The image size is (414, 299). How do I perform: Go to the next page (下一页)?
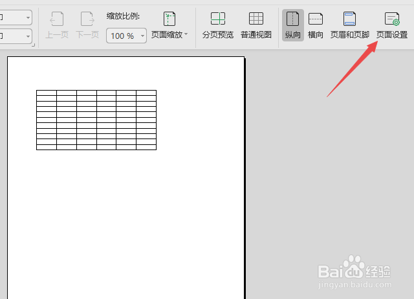[87, 26]
